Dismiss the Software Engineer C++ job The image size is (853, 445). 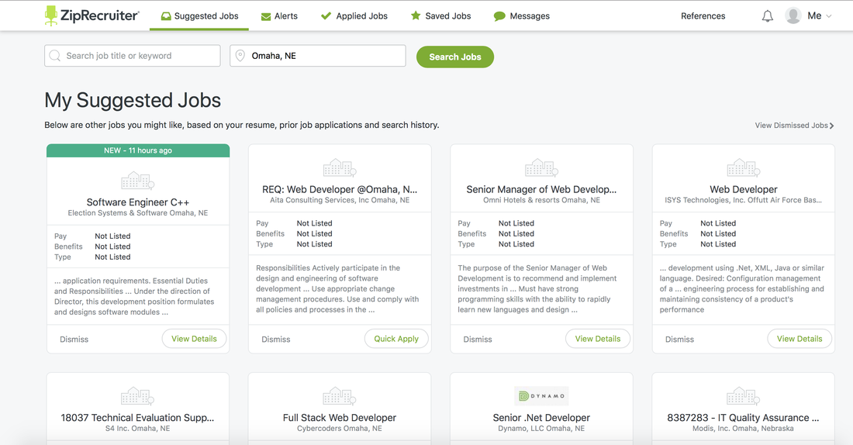tap(74, 339)
